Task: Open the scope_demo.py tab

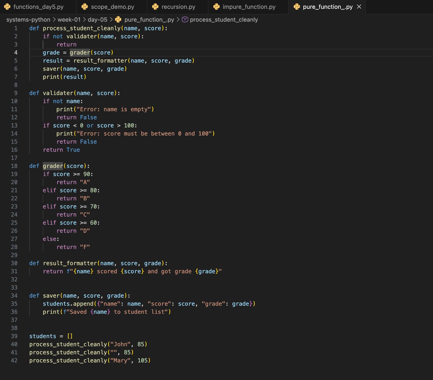Action: pyautogui.click(x=112, y=7)
